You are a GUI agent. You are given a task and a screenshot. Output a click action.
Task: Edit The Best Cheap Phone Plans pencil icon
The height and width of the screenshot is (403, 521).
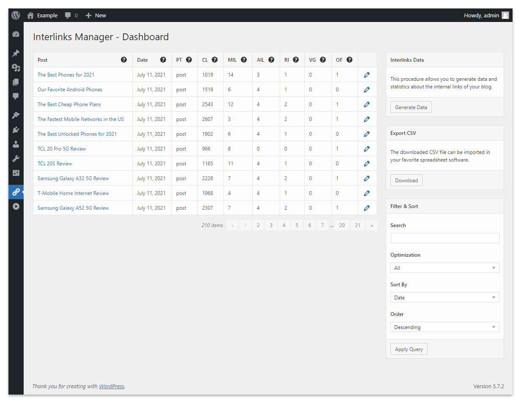click(367, 104)
